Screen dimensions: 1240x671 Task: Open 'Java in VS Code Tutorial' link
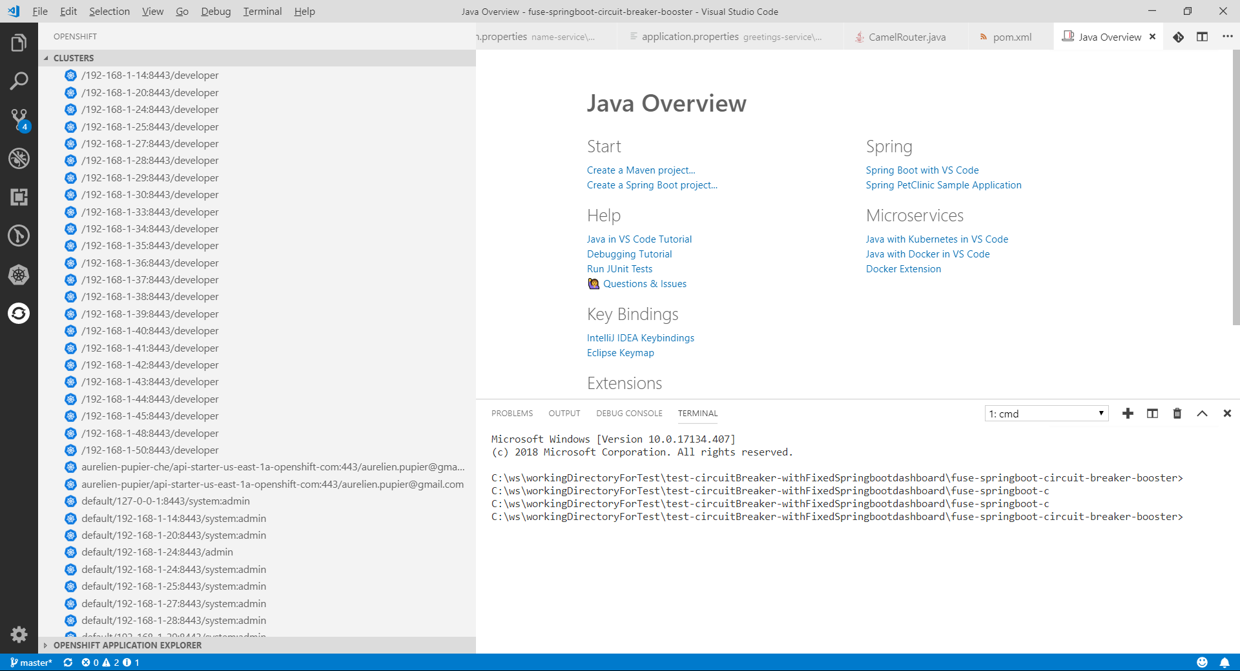[639, 239]
